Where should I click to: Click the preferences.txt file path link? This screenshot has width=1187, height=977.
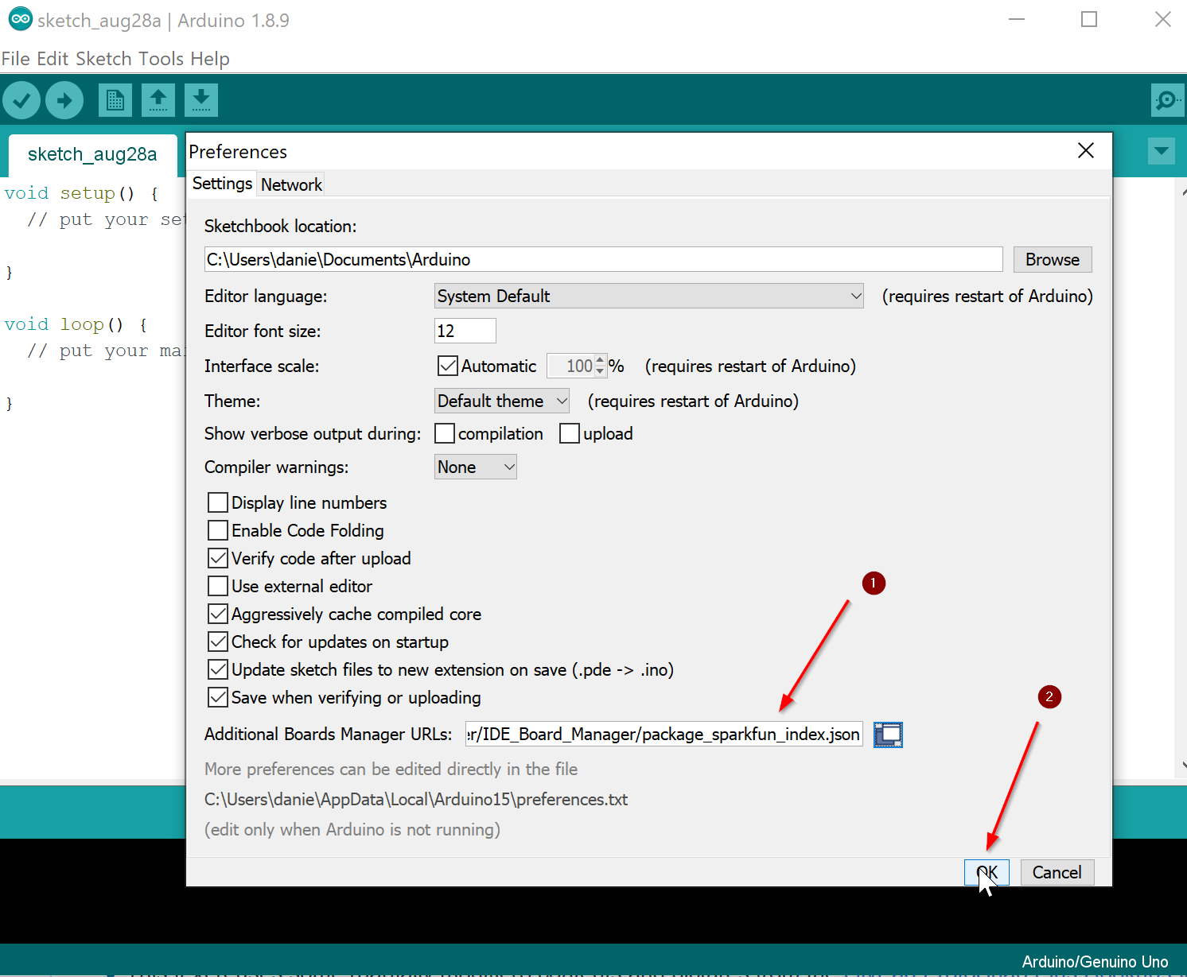tap(416, 799)
